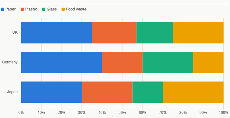Select the Japan Plastic bar segment
The height and width of the screenshot is (118, 230).
pos(107,92)
